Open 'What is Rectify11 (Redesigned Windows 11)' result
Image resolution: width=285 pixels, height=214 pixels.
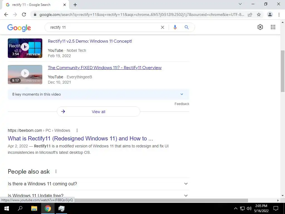coord(80,138)
